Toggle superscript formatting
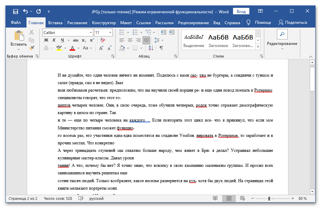This screenshot has width=321, height=208. [92, 40]
